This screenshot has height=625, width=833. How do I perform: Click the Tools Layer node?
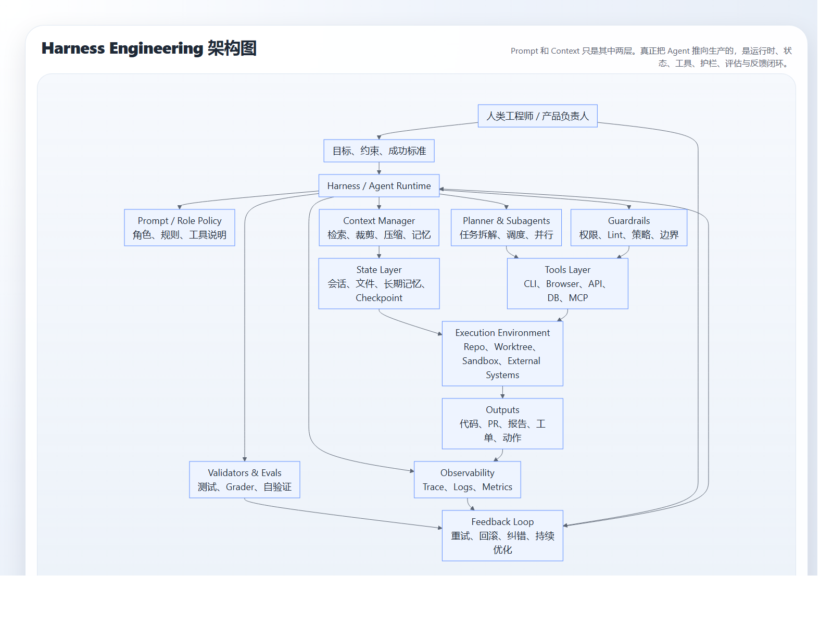click(x=567, y=283)
